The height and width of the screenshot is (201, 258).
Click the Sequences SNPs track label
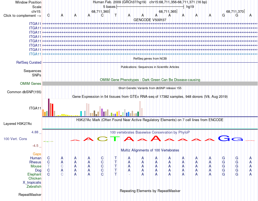32,73
